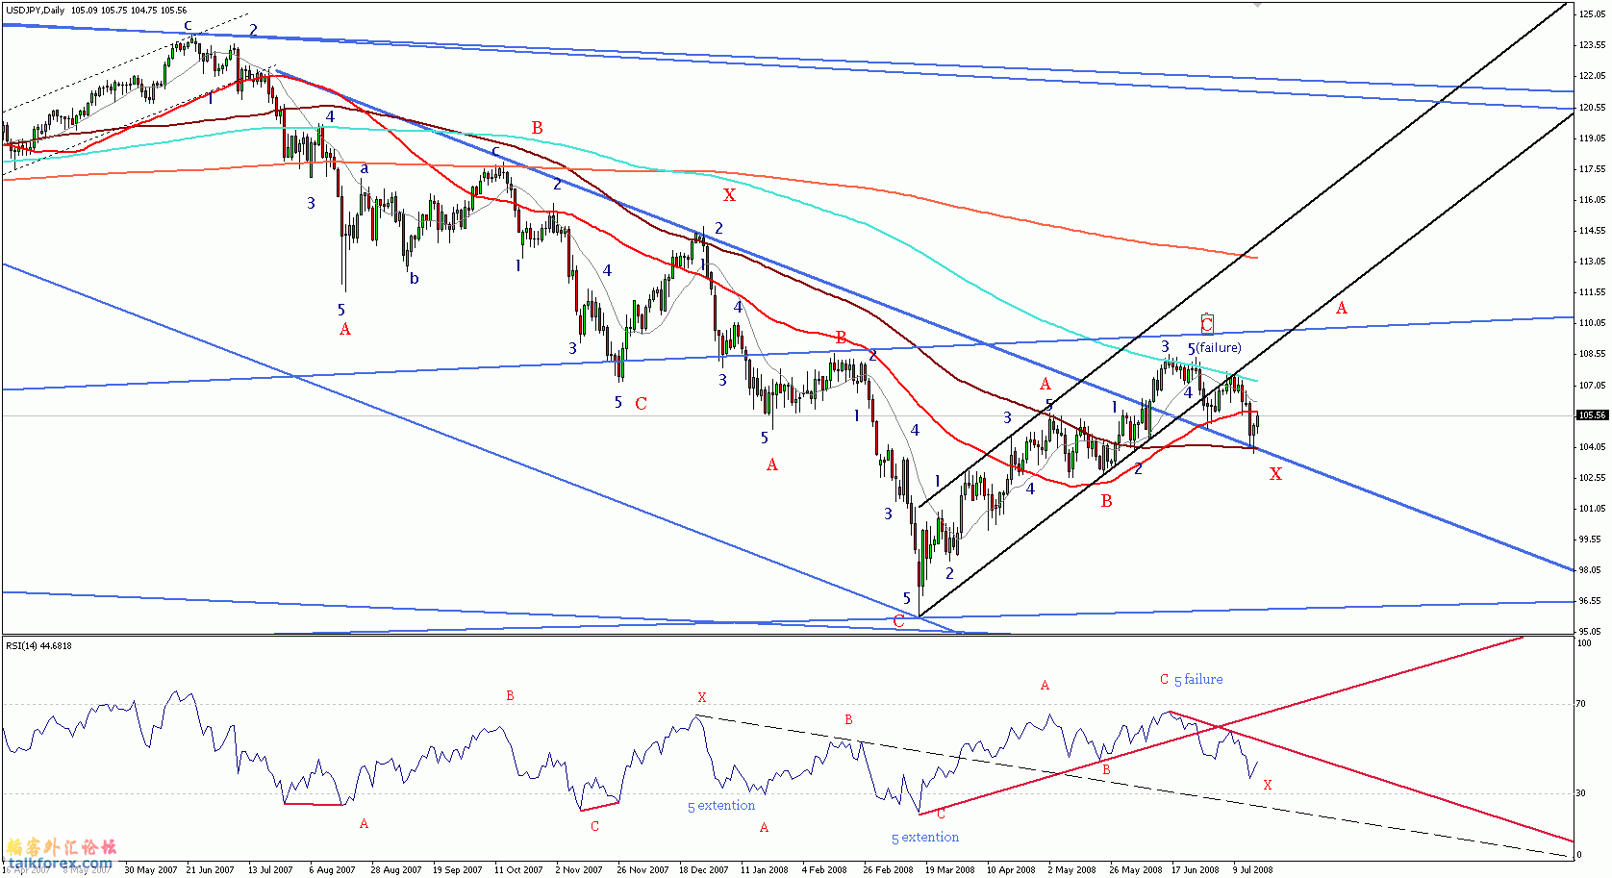This screenshot has width=1612, height=878.
Task: Click the 102.55 price axis value
Action: [x=1593, y=478]
